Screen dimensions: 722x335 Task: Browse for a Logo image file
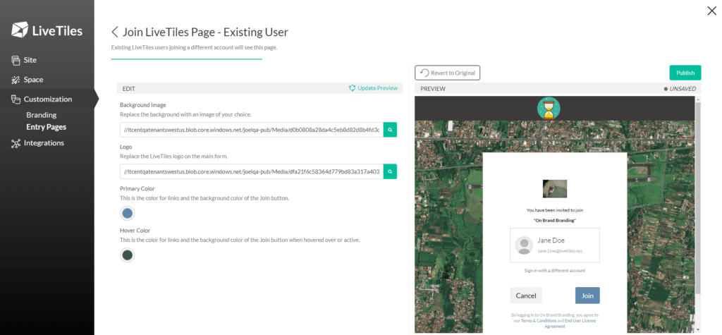click(390, 171)
